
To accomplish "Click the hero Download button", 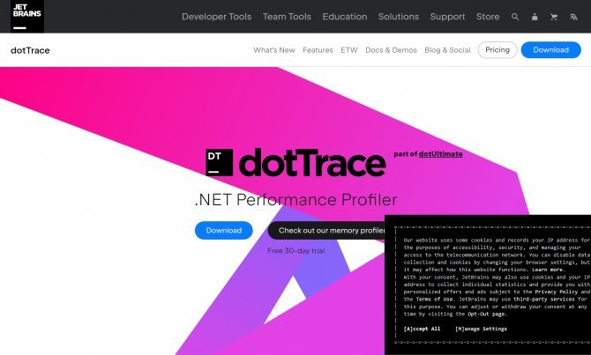I will pyautogui.click(x=223, y=231).
